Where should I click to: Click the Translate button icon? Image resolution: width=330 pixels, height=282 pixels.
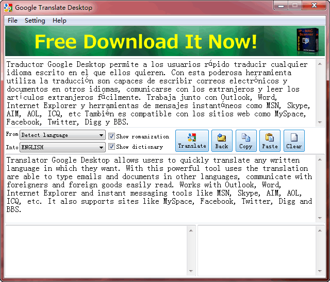[x=192, y=137]
